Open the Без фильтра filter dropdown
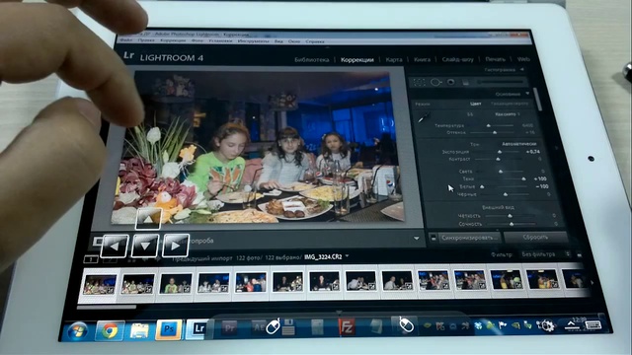The image size is (632, 355). click(546, 254)
